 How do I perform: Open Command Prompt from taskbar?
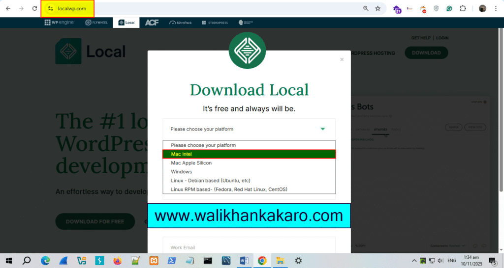(208, 261)
